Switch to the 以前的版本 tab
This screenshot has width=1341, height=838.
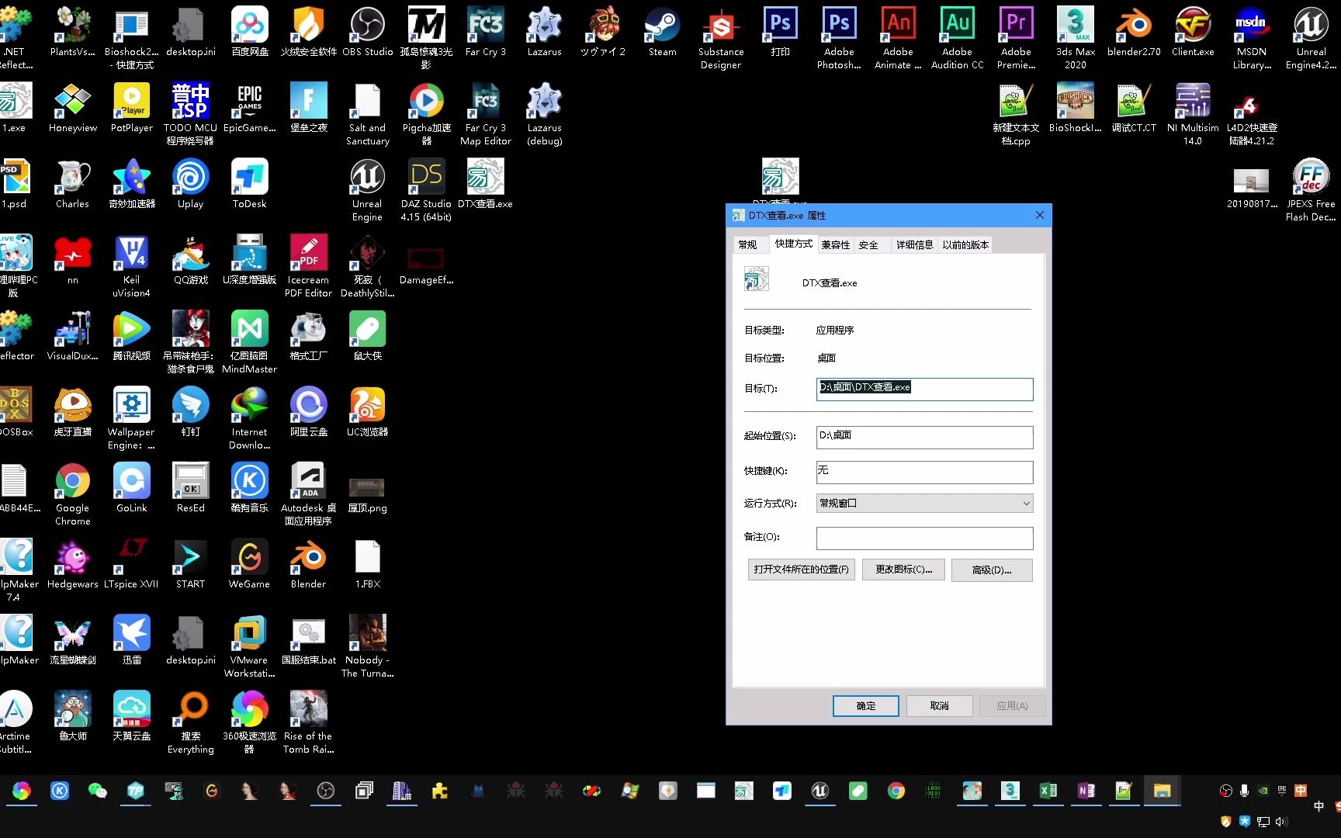(965, 245)
